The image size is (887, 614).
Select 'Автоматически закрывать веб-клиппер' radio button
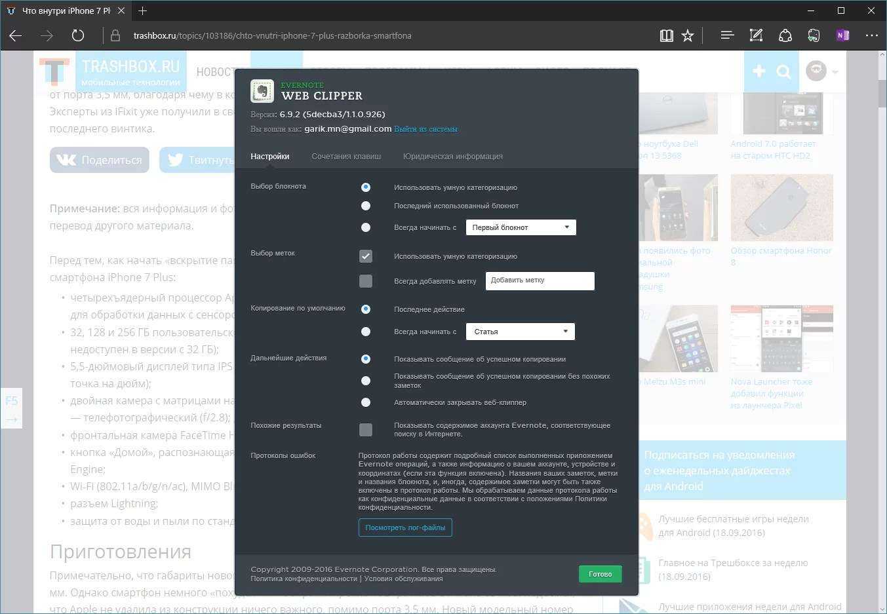[x=366, y=402]
